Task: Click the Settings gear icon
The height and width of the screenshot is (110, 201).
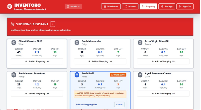Action: click(x=162, y=6)
